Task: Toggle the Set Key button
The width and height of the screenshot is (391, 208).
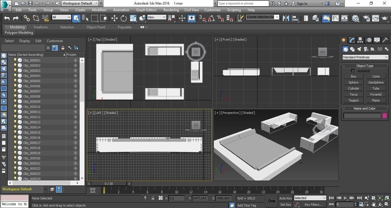Action: coord(286,205)
